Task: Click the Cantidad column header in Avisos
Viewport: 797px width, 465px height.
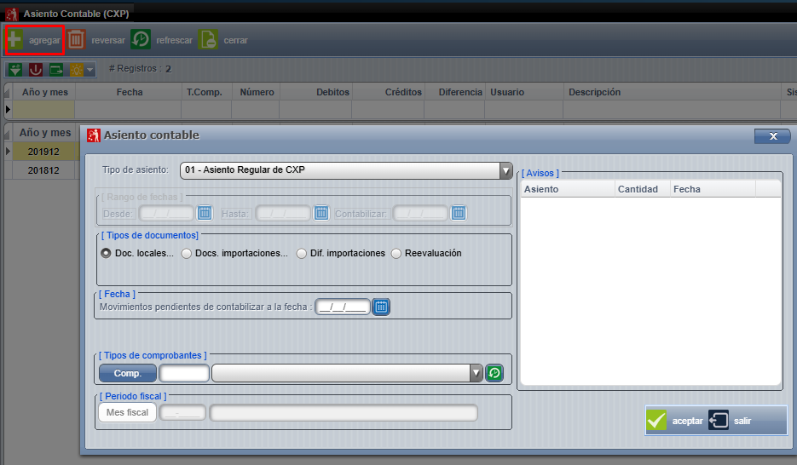Action: pyautogui.click(x=643, y=189)
